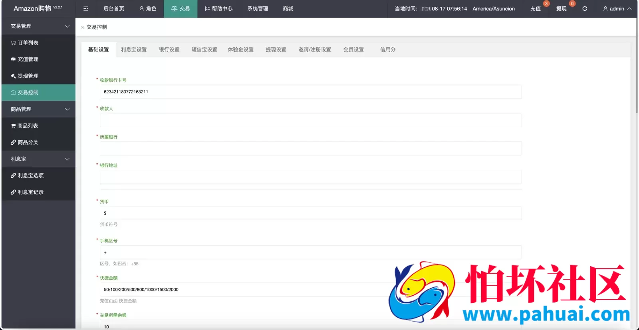Switch to 银行设置 tab
The width and height of the screenshot is (639, 330).
coord(169,50)
